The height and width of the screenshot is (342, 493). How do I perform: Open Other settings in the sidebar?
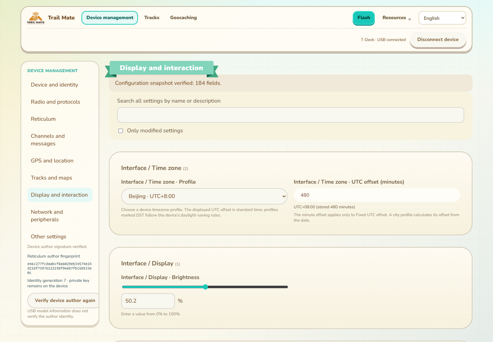coord(60,237)
